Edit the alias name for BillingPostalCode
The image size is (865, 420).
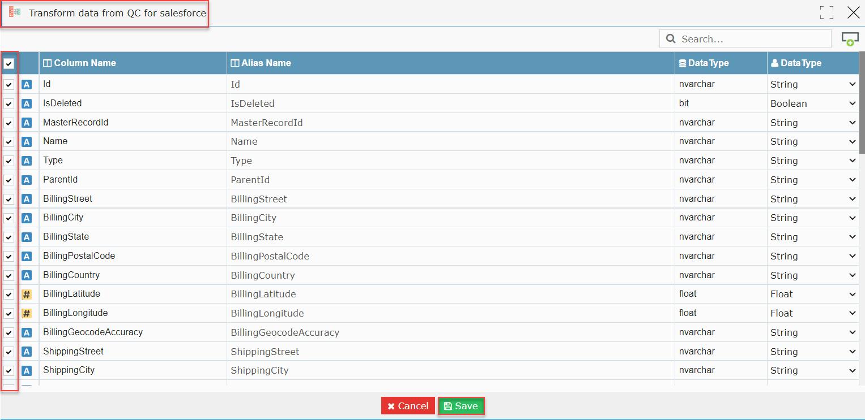[450, 256]
